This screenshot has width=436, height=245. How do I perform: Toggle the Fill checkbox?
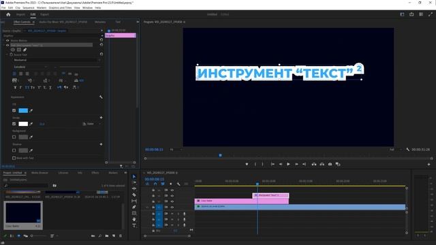click(x=14, y=110)
